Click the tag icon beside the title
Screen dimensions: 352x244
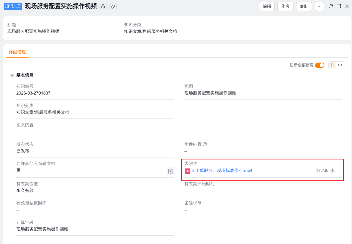coord(113,7)
